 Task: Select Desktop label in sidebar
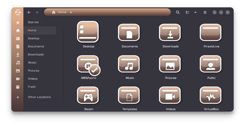tap(34, 38)
